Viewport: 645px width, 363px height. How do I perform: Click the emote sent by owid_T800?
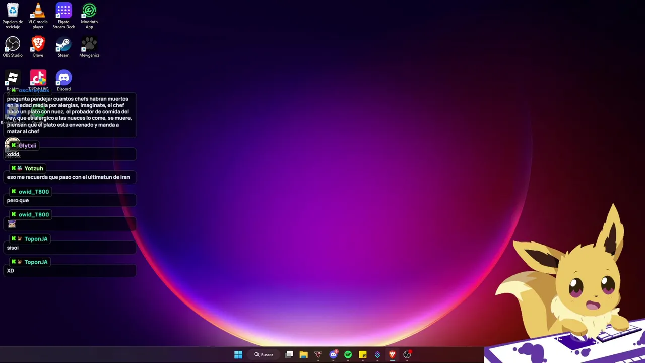coord(12,223)
